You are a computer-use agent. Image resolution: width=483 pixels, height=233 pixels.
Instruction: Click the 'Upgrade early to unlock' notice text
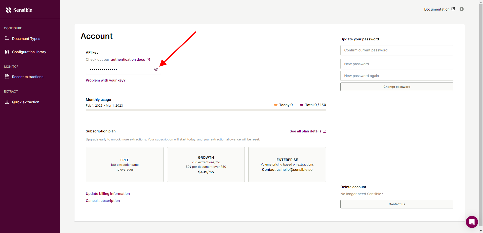(173, 139)
